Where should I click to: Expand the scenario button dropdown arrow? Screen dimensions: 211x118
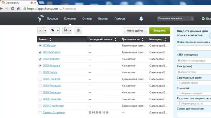point(70,30)
